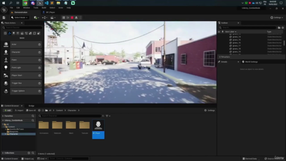Sort Outliner by Item Label column
Image resolution: width=286 pixels, height=161 pixels.
click(231, 32)
